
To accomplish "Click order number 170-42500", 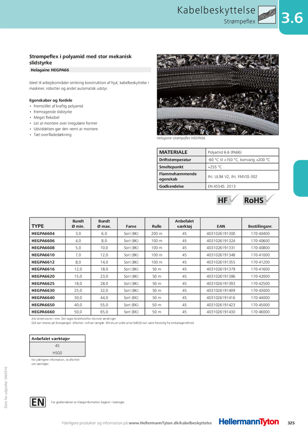I will tap(260, 284).
